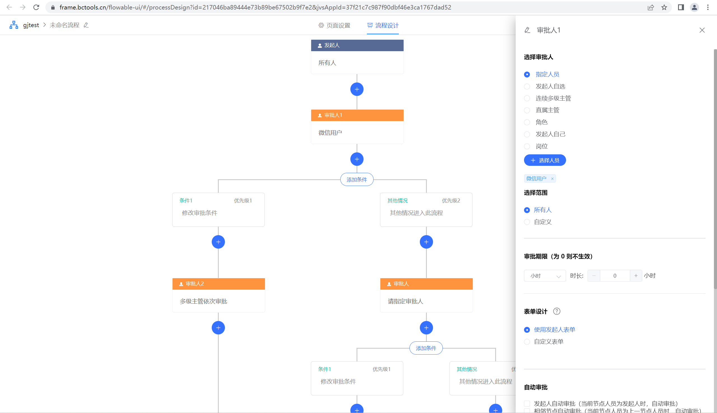Open the 审批人2 多级主管依次审批 node

click(218, 295)
